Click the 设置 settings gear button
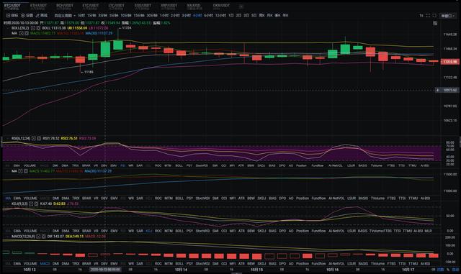 coord(27,15)
